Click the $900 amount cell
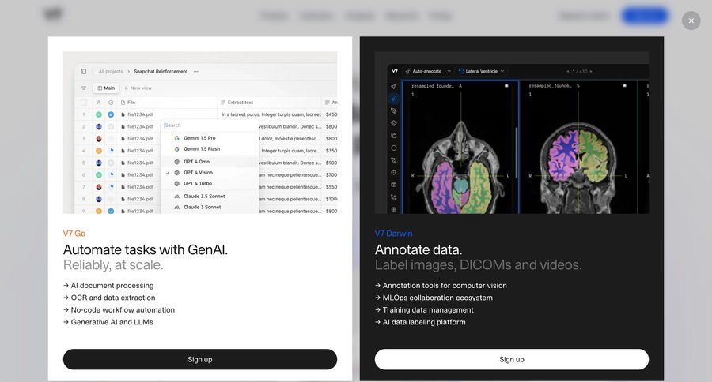Screen dimensions: 712x382 (331, 163)
